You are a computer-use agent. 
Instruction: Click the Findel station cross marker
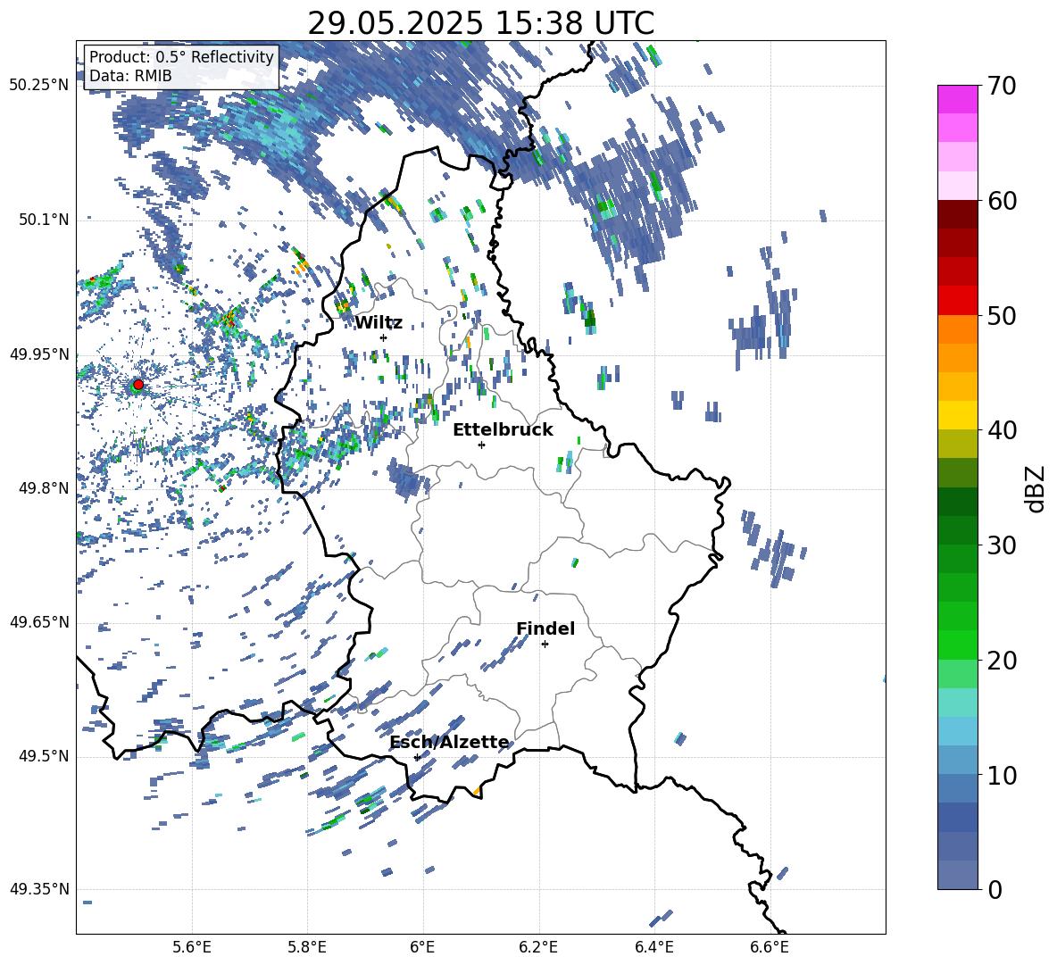(545, 645)
